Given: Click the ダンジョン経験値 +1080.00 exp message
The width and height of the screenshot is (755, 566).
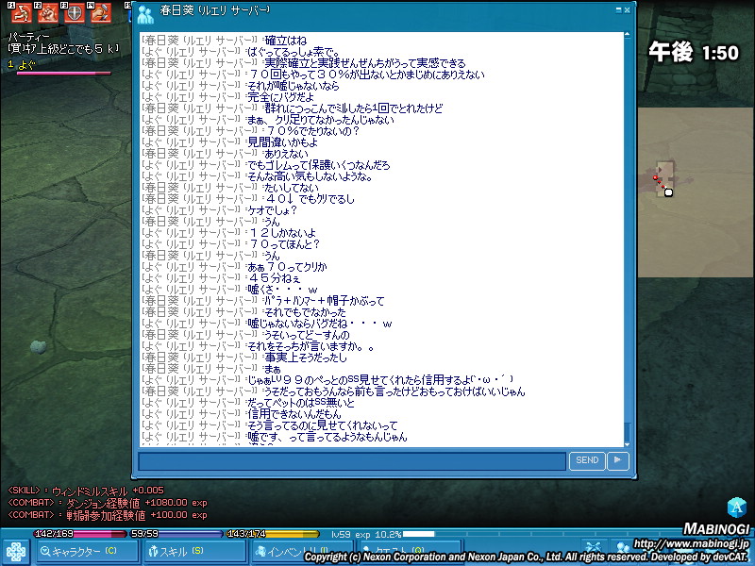Looking at the screenshot, I should tap(108, 503).
